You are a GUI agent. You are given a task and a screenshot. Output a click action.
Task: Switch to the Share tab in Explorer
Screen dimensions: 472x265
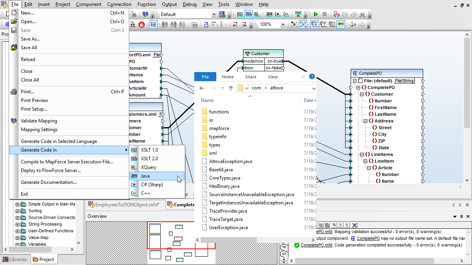[x=251, y=77]
